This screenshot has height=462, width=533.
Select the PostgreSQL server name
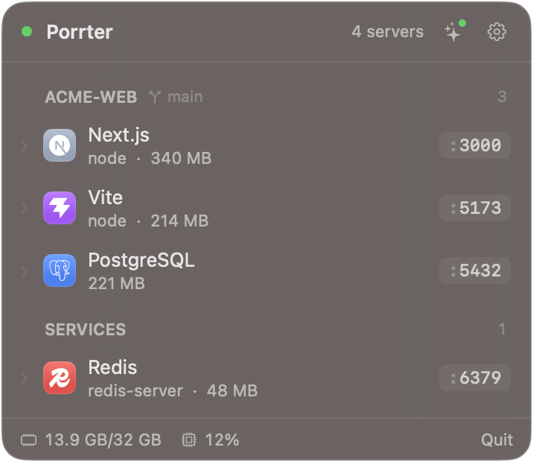pos(141,261)
